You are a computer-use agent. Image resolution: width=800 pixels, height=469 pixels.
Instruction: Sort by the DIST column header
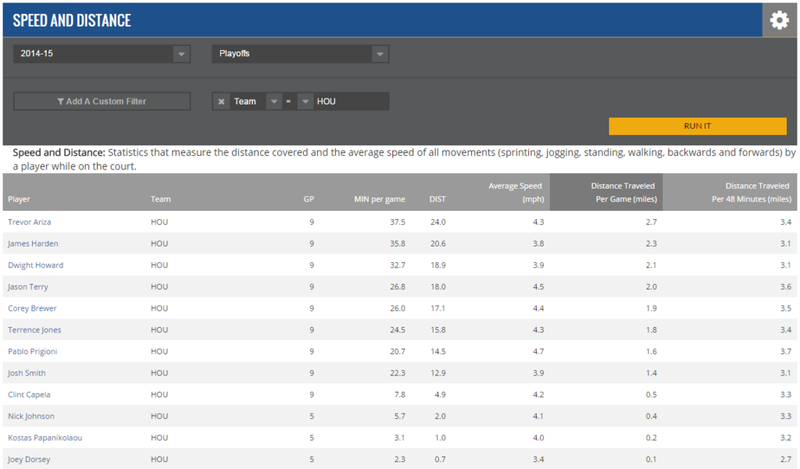pos(437,199)
